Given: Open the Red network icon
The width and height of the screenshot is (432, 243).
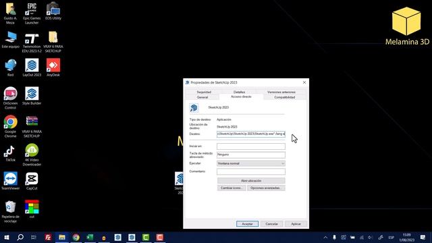Looking at the screenshot, I should click(x=11, y=67).
